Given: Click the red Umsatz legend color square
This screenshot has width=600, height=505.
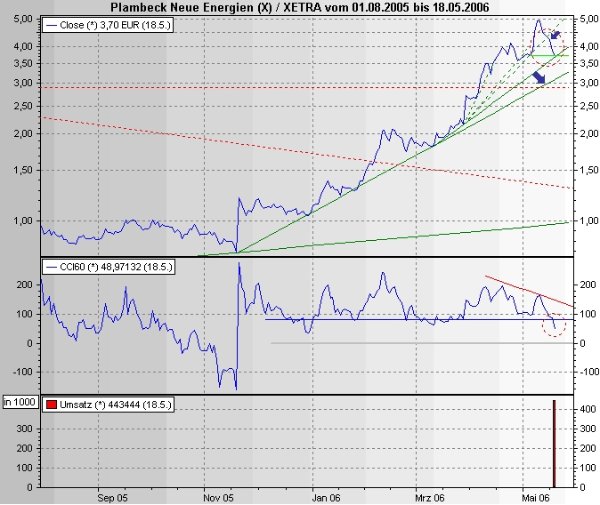Looking at the screenshot, I should point(52,405).
